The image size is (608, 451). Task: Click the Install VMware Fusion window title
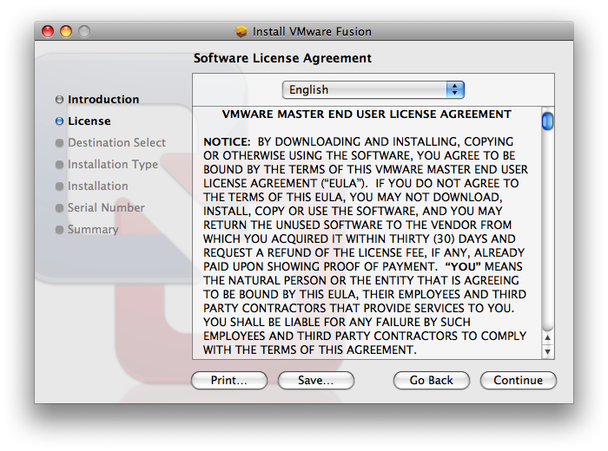point(312,31)
